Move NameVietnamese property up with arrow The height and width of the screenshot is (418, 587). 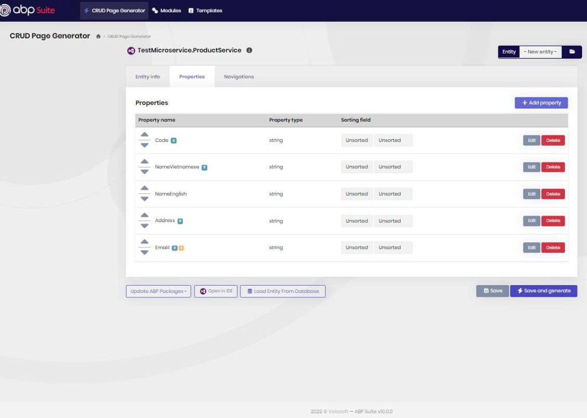[144, 161]
